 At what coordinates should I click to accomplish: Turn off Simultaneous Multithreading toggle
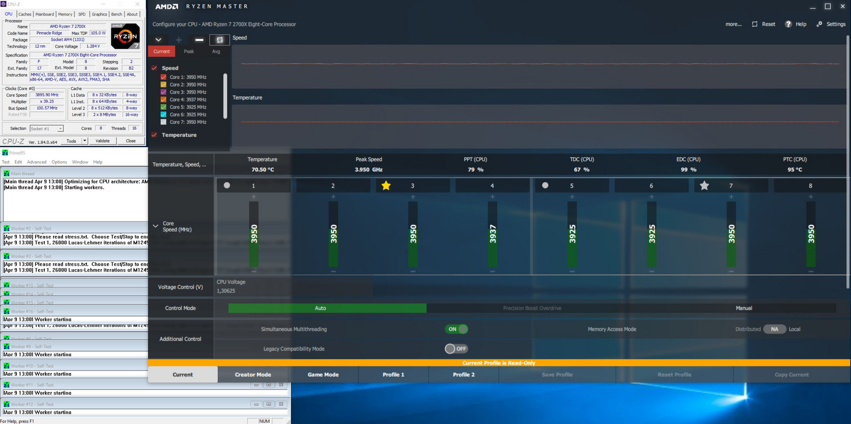pyautogui.click(x=457, y=329)
